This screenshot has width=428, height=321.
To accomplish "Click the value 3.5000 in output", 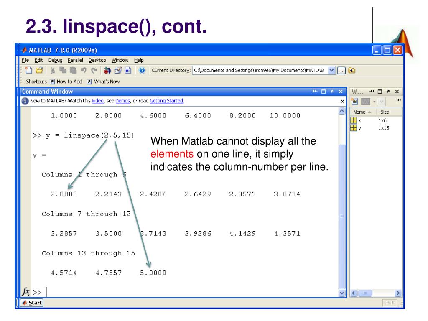I will [108, 233].
